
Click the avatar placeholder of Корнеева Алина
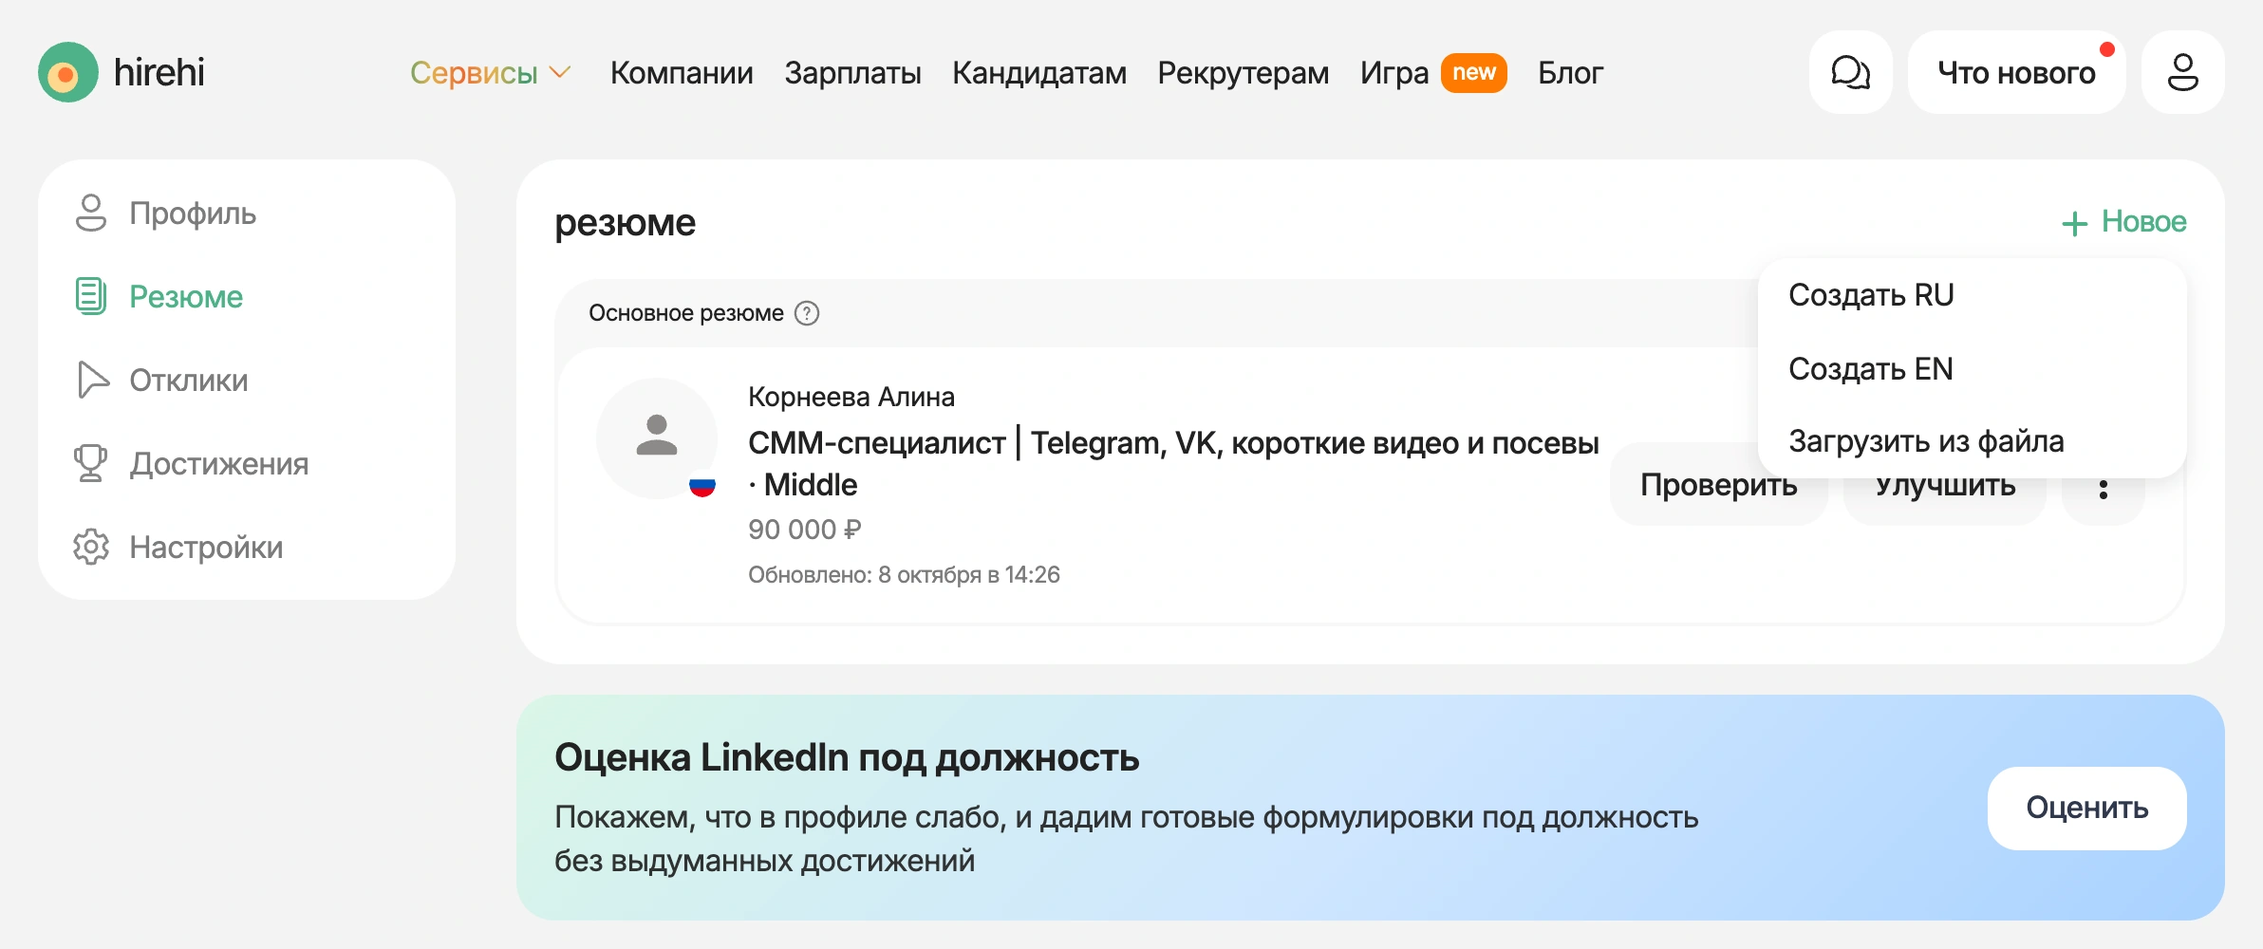pos(657,438)
